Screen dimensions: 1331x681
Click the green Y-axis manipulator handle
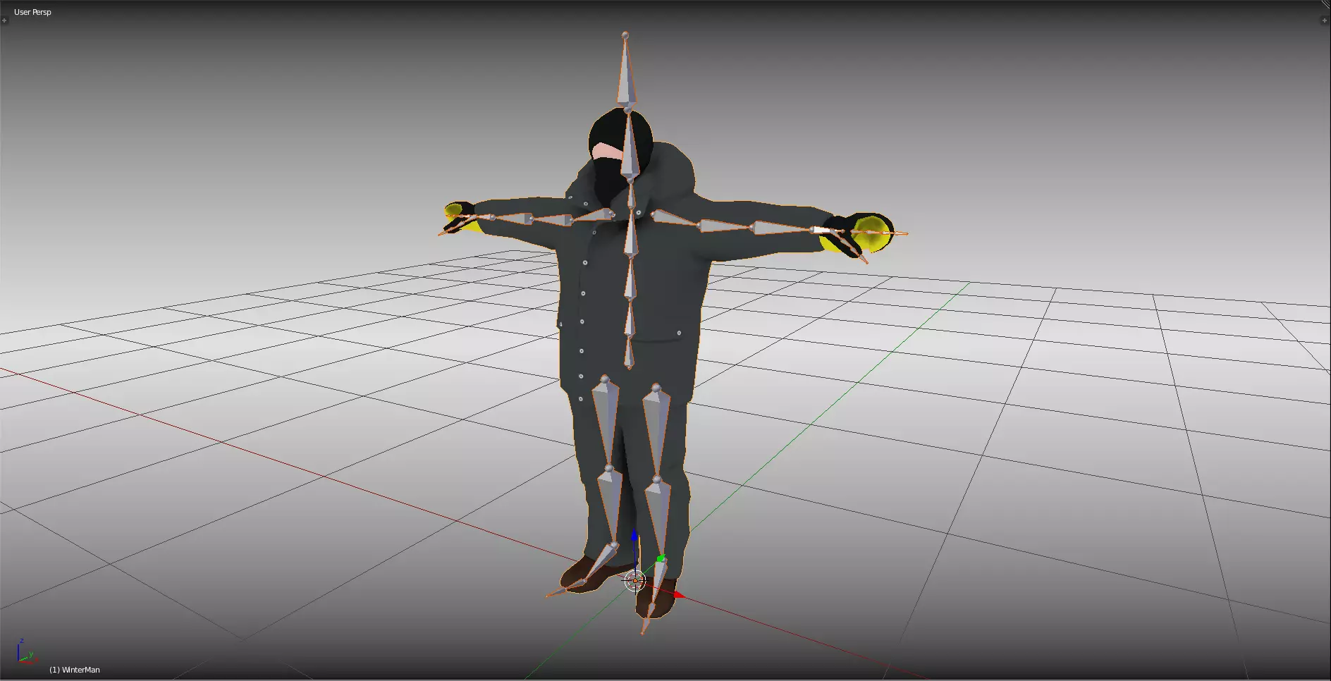[661, 558]
